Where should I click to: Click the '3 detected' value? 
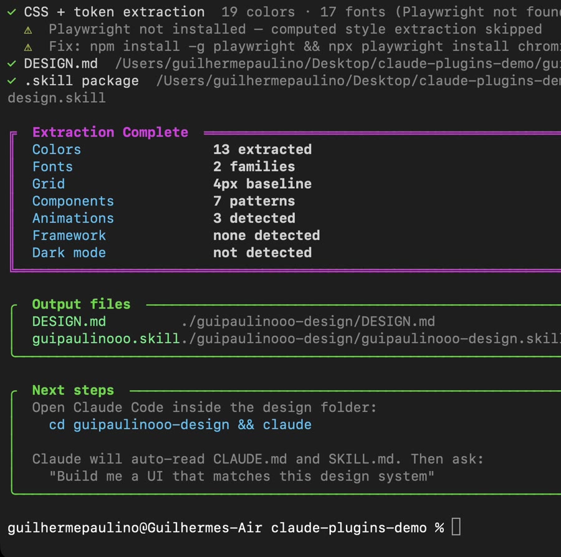click(254, 218)
